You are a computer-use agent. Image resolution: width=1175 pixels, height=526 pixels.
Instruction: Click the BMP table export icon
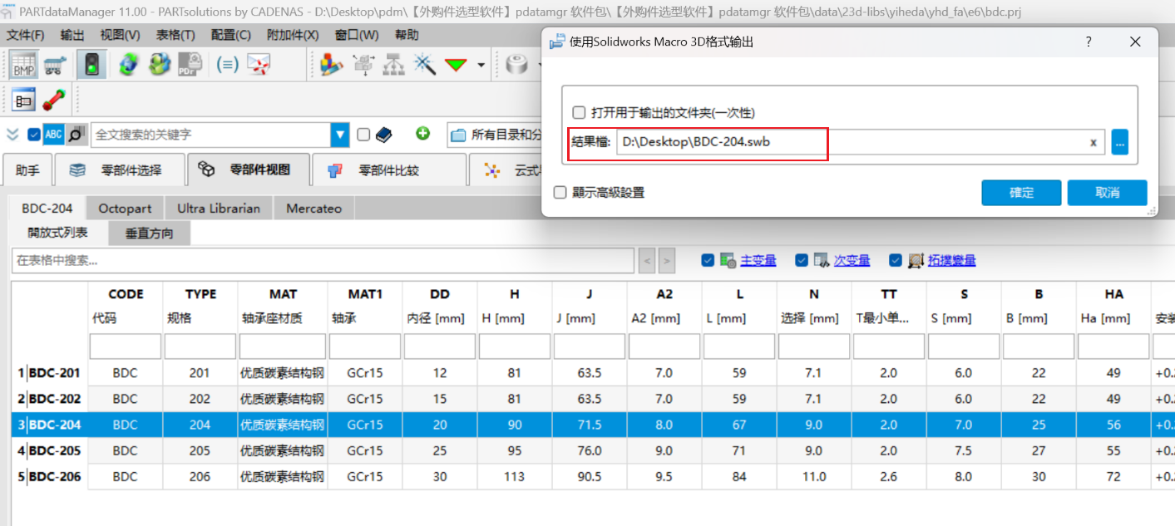point(22,65)
